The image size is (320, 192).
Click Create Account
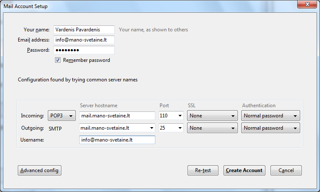[244, 170]
